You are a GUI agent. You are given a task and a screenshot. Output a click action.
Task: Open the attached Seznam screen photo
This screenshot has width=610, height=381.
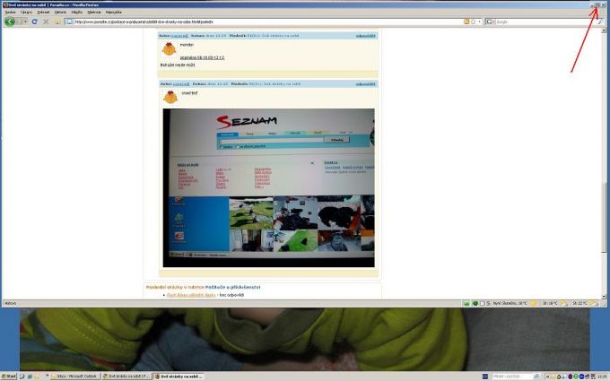click(269, 187)
